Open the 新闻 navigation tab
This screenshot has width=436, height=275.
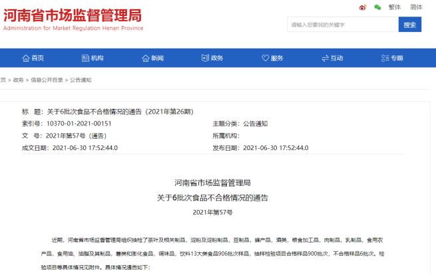click(157, 58)
